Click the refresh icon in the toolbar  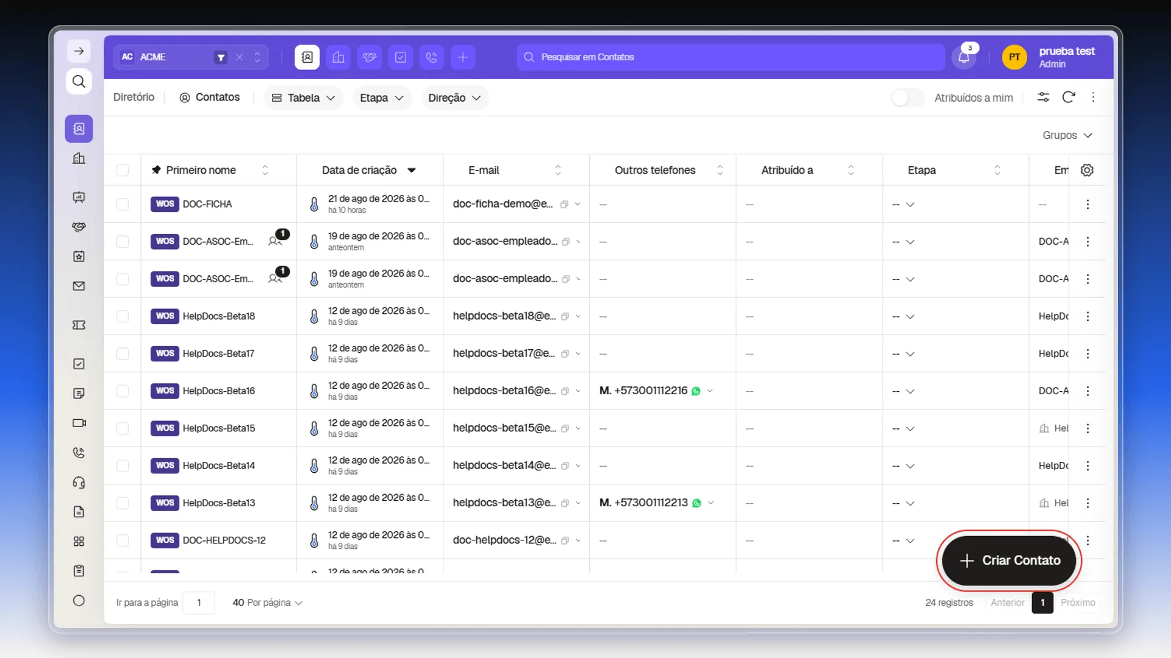(1069, 97)
